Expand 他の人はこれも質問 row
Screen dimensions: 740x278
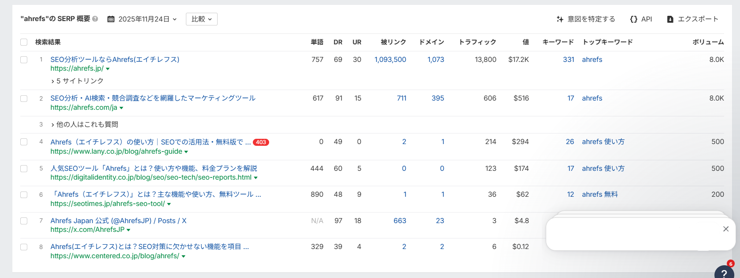tap(85, 124)
